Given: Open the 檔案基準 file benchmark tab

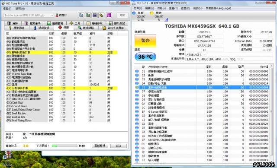Looking at the screenshot, I should [32, 23].
